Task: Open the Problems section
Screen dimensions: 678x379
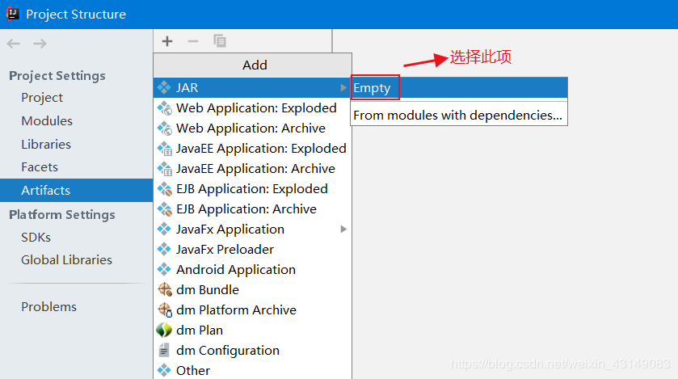Action: pyautogui.click(x=49, y=306)
